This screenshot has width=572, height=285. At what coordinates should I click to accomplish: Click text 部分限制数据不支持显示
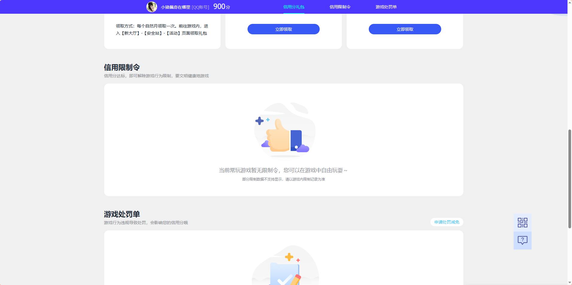coord(262,179)
